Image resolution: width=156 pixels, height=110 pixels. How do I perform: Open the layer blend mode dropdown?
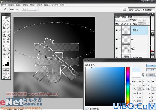122,20
